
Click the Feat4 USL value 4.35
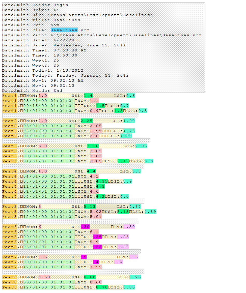[102, 181]
